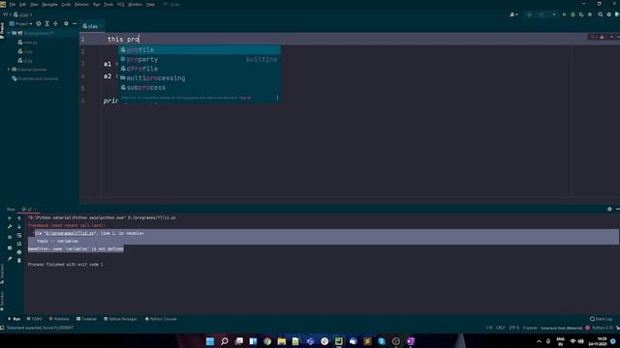Choose property from completion list
Image resolution: width=620 pixels, height=348 pixels.
200,59
